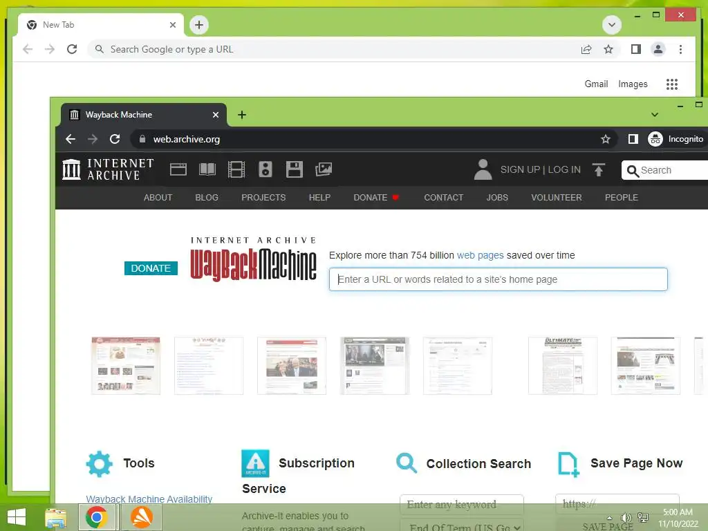
Task: Toggle side panel in Incognito window
Action: click(633, 139)
